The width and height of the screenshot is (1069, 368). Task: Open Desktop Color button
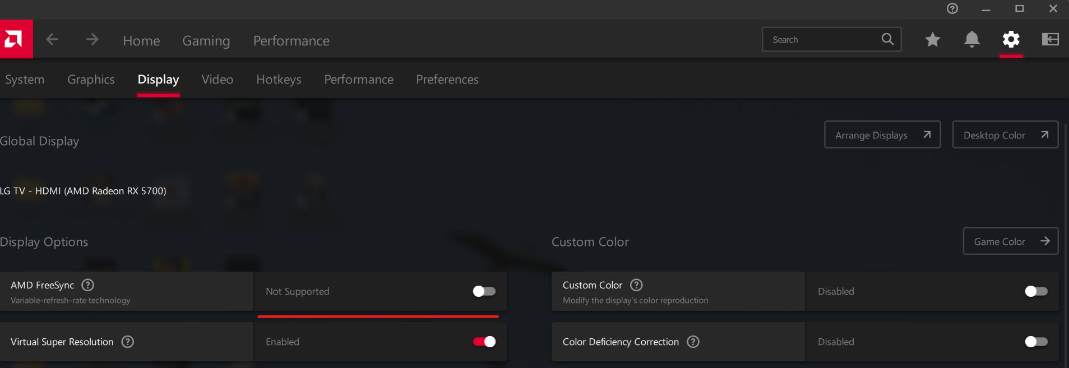point(1005,134)
